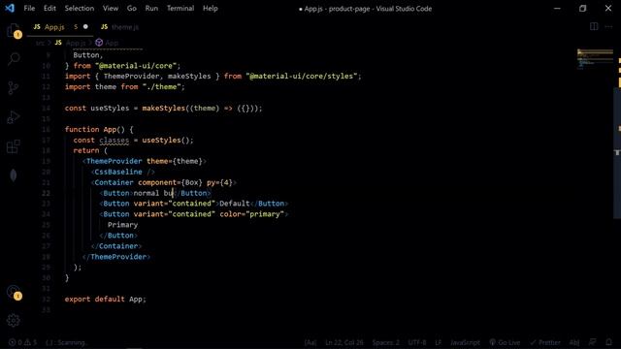
Task: Click the unsaved dot on App.js tab
Action: (85, 26)
